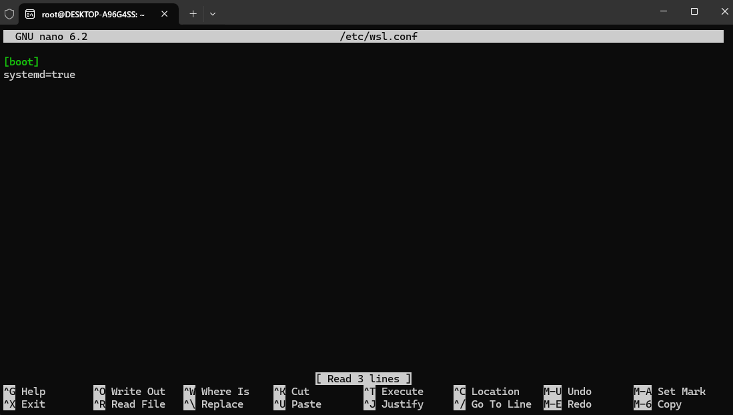Maximize the terminal window
The width and height of the screenshot is (733, 415).
point(694,11)
